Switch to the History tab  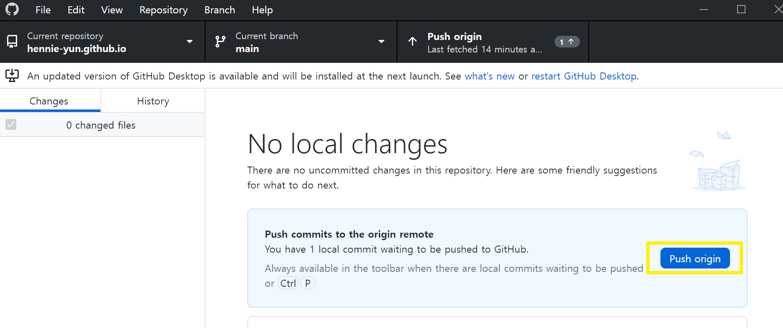click(x=153, y=101)
